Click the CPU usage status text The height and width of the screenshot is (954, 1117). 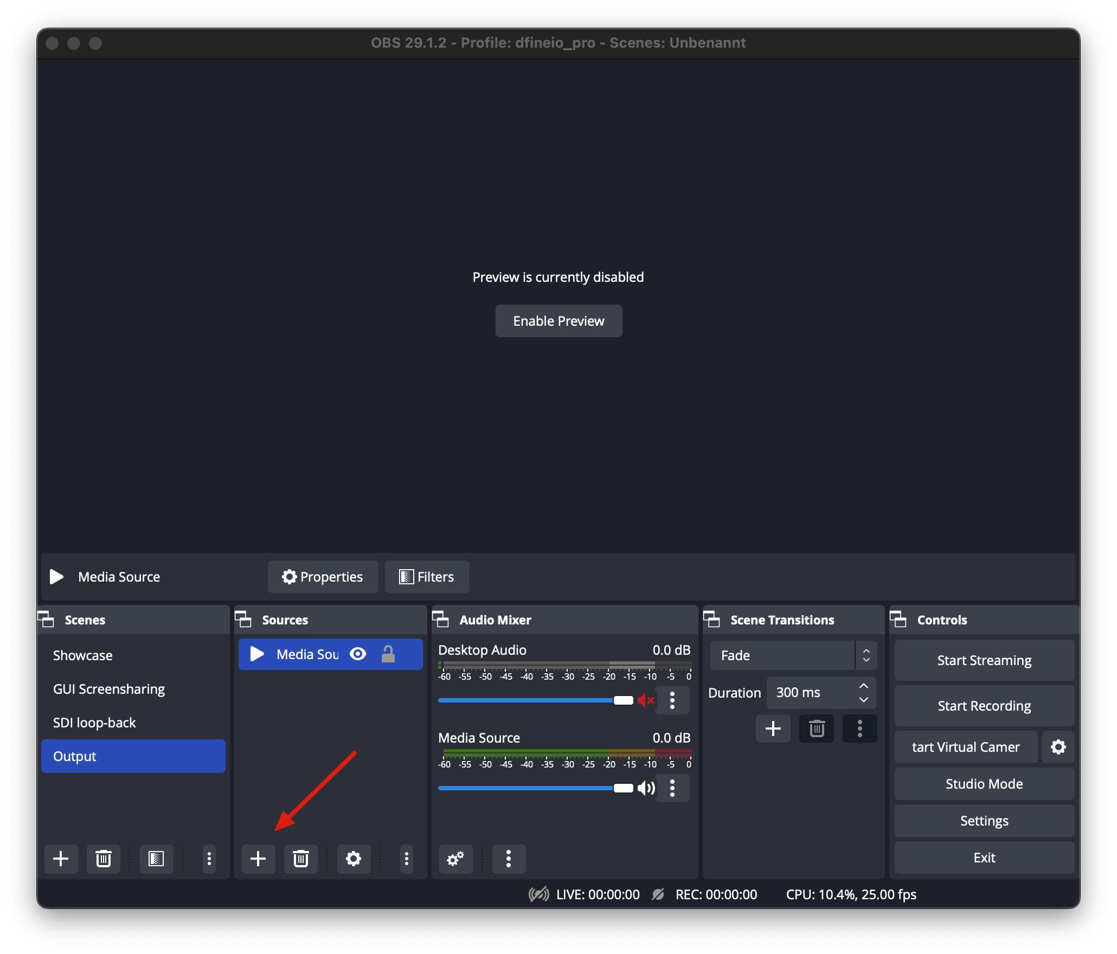(851, 894)
